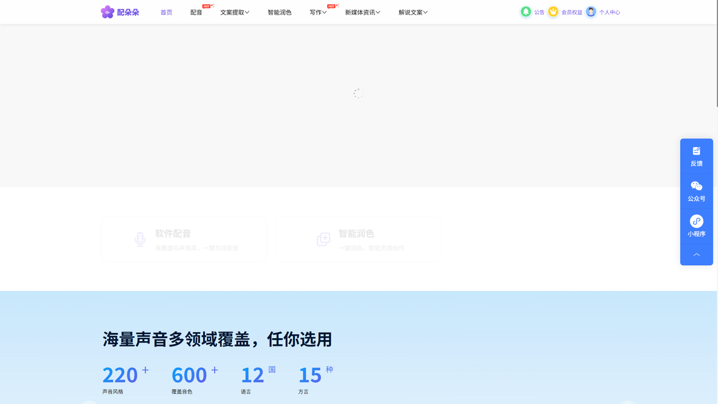
Task: Click the back-to-top chevron arrow
Action: (x=696, y=255)
